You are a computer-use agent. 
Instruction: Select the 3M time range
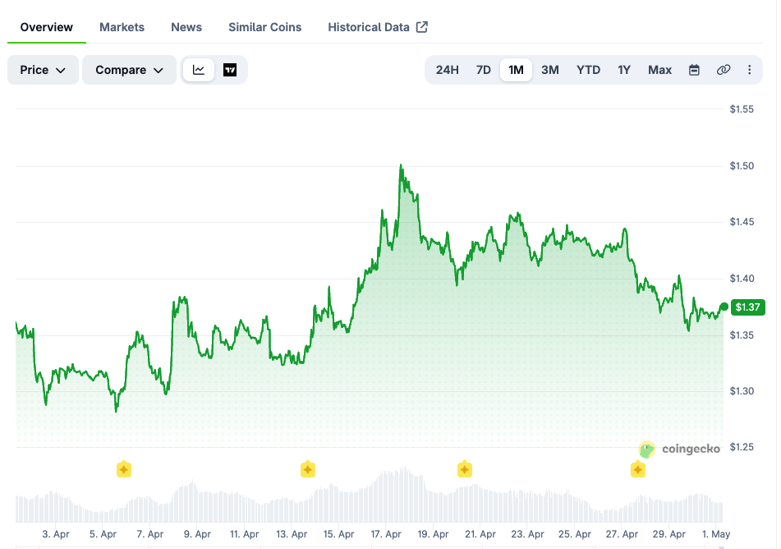(550, 70)
